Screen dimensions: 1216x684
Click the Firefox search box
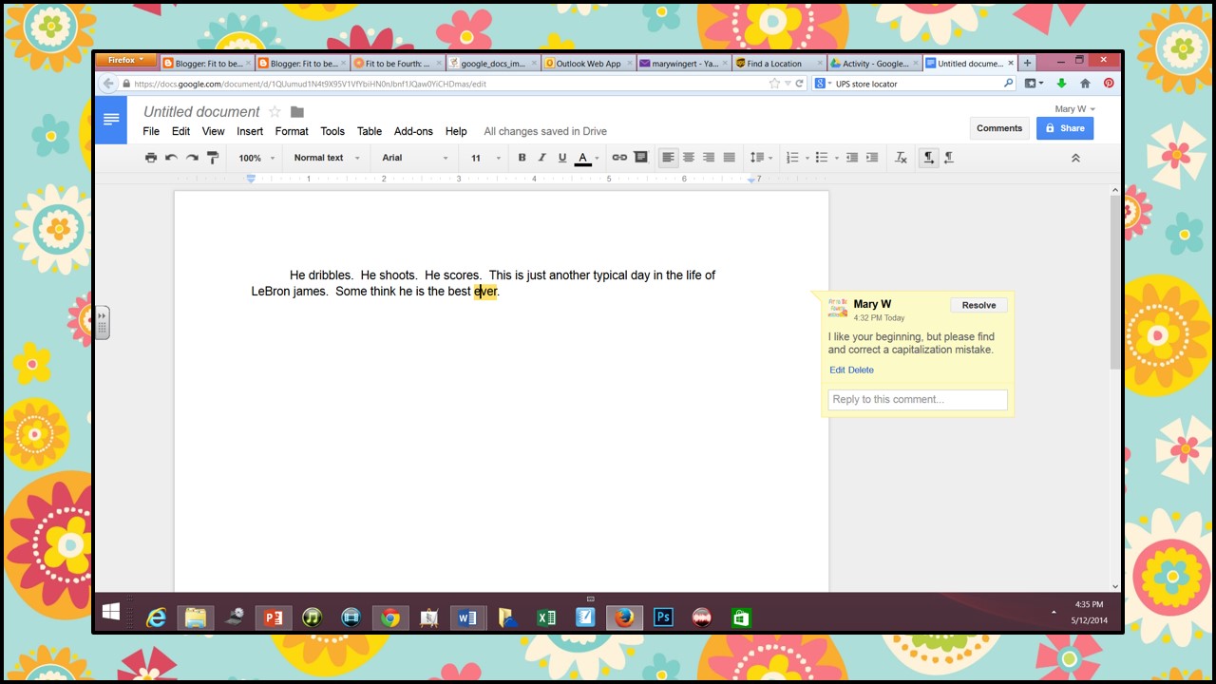point(914,84)
